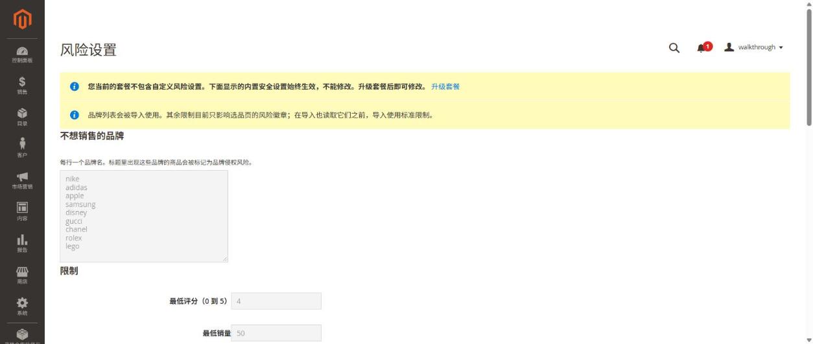
Task: Click the 最低评分（0 到 5）label
Action: 198,301
